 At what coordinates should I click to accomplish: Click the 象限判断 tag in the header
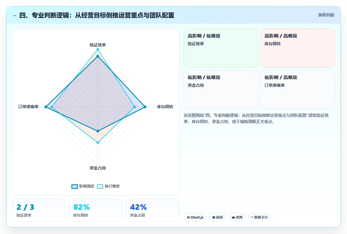point(326,15)
